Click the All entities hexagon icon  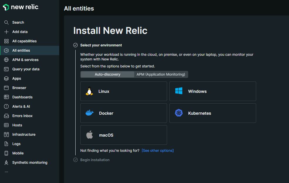click(x=6, y=50)
